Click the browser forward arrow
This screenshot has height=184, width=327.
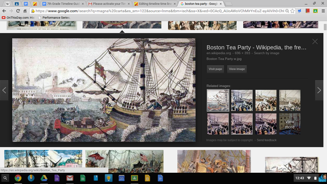[11, 11]
